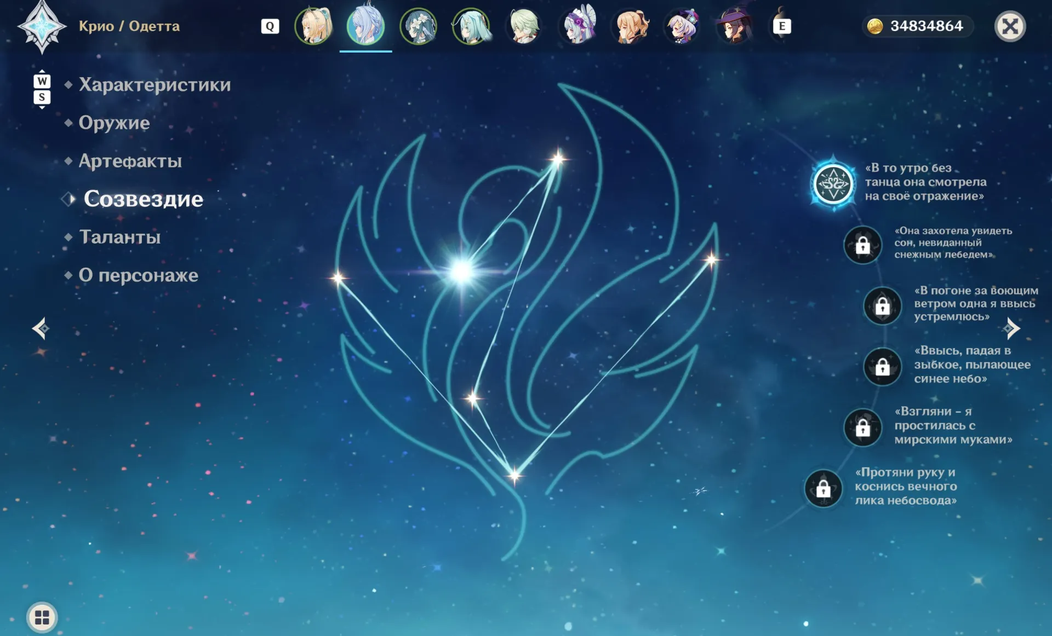This screenshot has height=636, width=1052.
Task: Click the left arrow for previous character
Action: click(41, 328)
